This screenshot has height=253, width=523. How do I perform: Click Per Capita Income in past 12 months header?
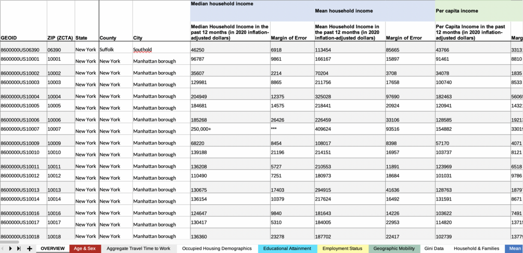pyautogui.click(x=473, y=32)
